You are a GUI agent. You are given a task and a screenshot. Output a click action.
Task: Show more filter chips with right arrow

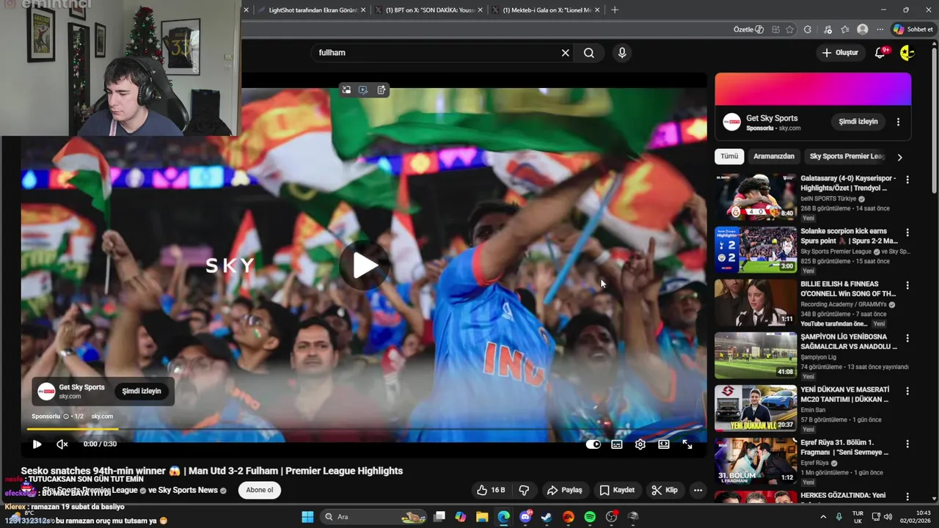pyautogui.click(x=899, y=157)
